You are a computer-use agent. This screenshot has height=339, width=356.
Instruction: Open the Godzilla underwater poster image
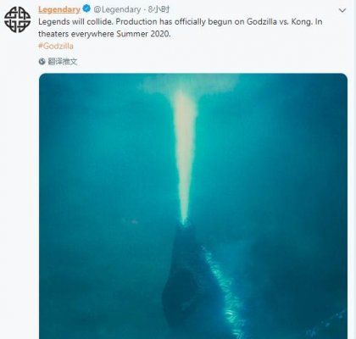(x=193, y=206)
